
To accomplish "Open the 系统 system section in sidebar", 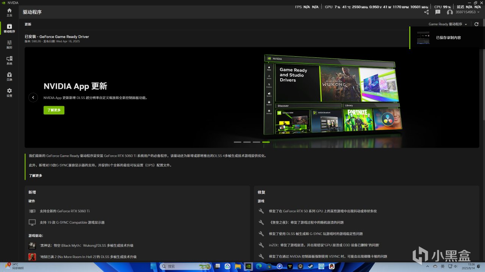I will [x=9, y=60].
